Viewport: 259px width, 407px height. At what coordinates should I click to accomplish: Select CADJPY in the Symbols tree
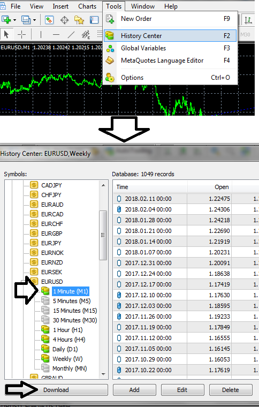(51, 185)
